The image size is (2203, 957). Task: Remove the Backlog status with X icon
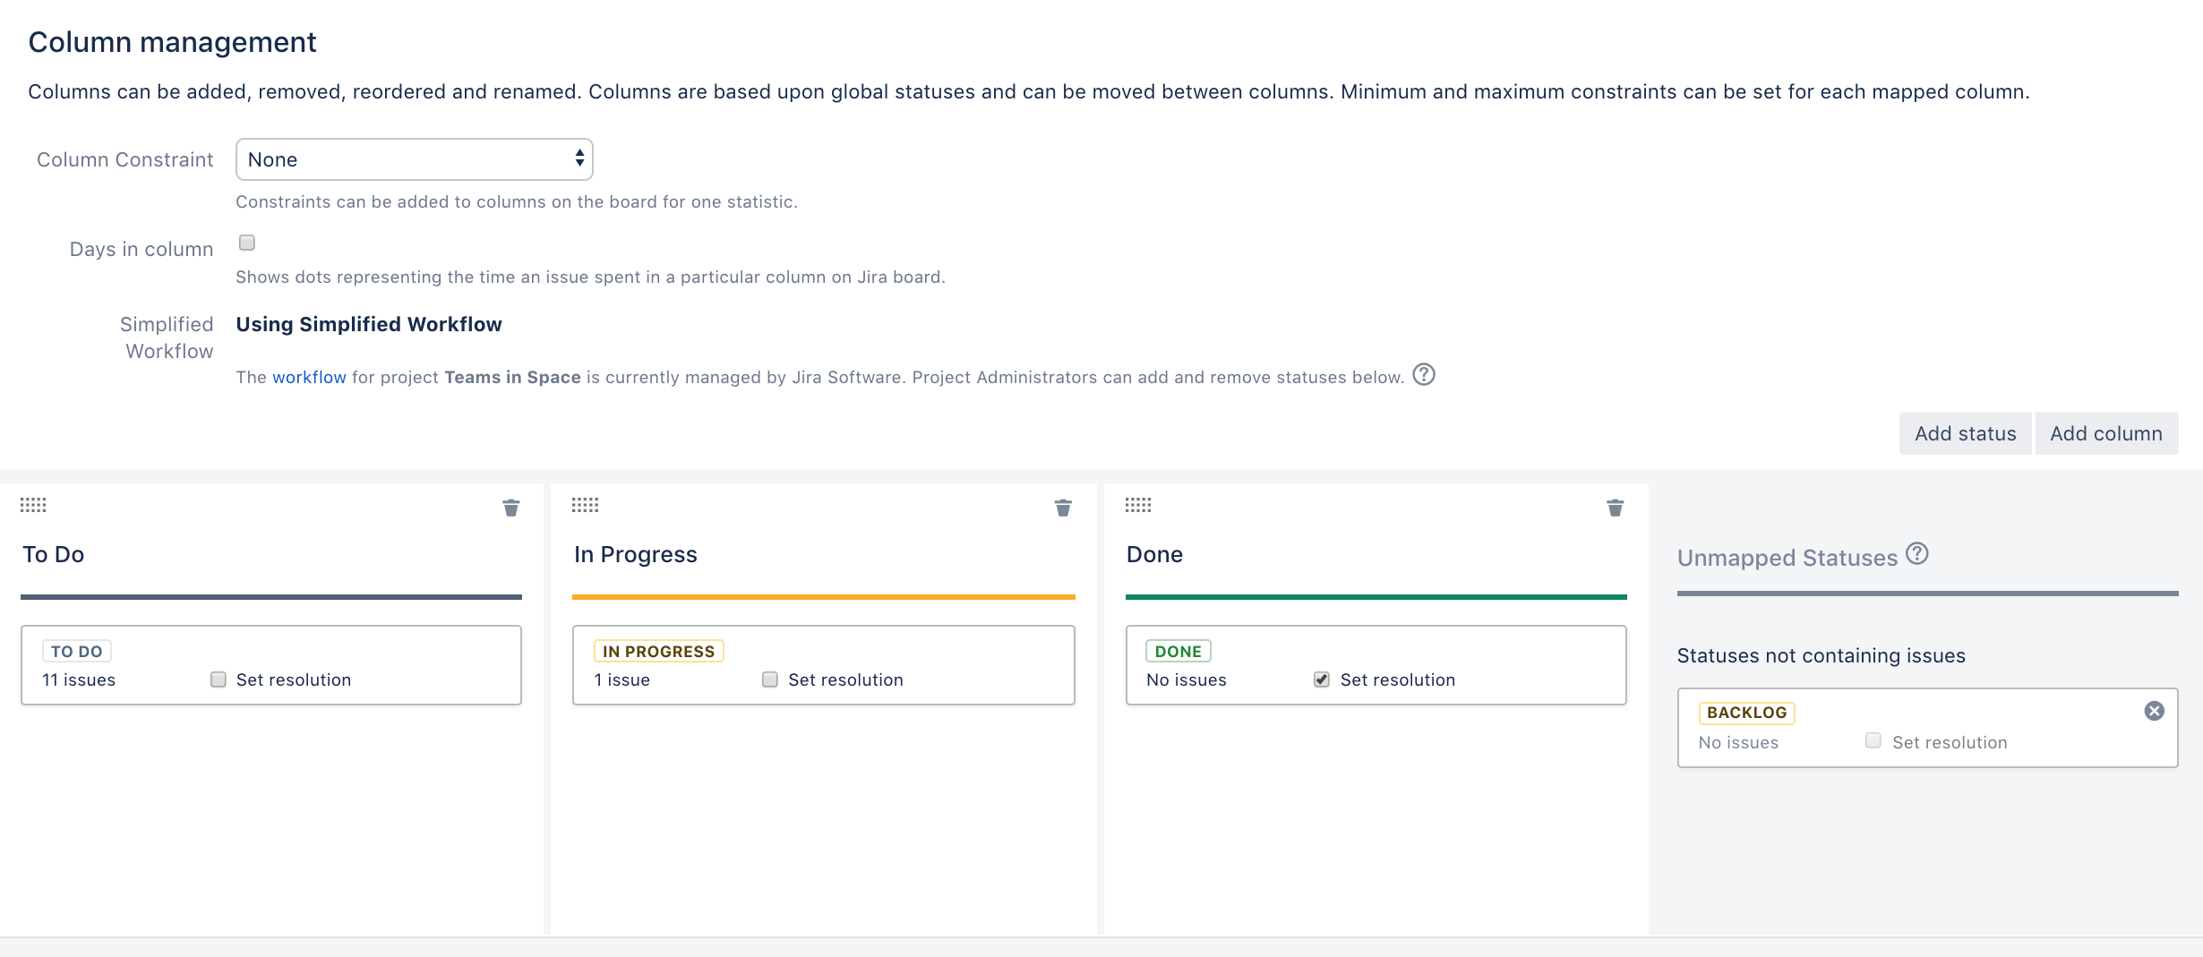[x=2154, y=711]
